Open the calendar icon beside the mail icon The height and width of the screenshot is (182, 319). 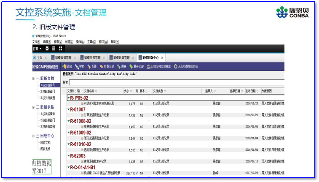(54, 49)
